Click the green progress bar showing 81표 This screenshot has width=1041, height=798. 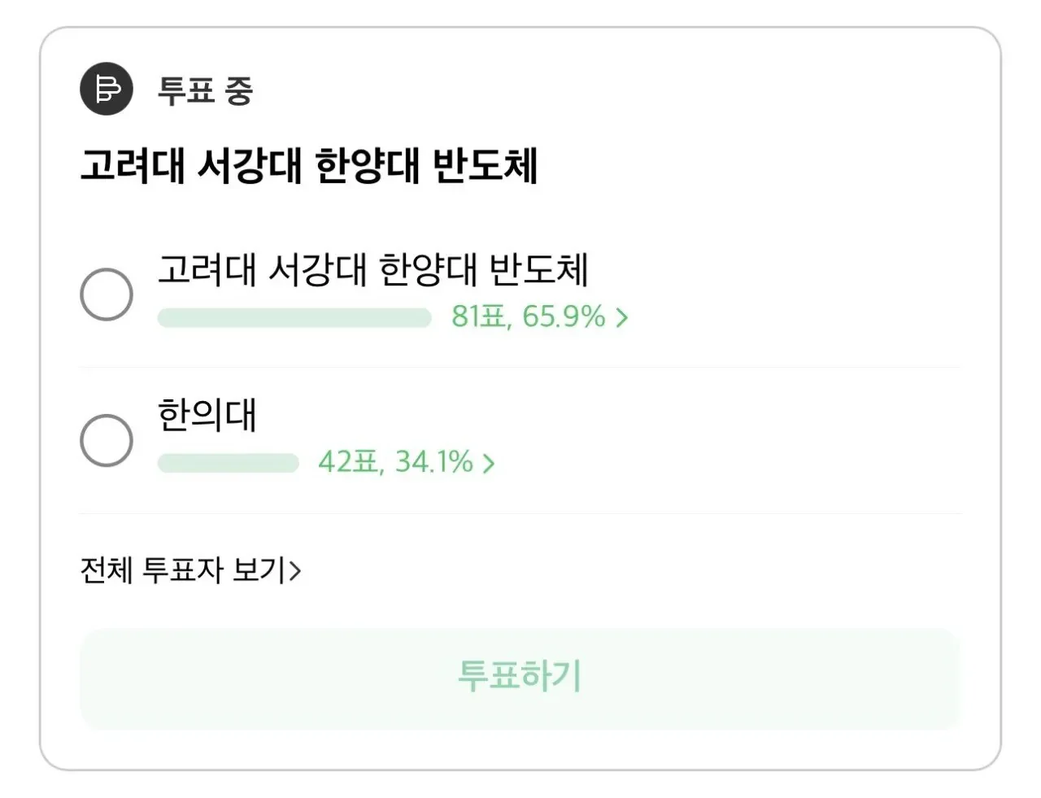(293, 317)
